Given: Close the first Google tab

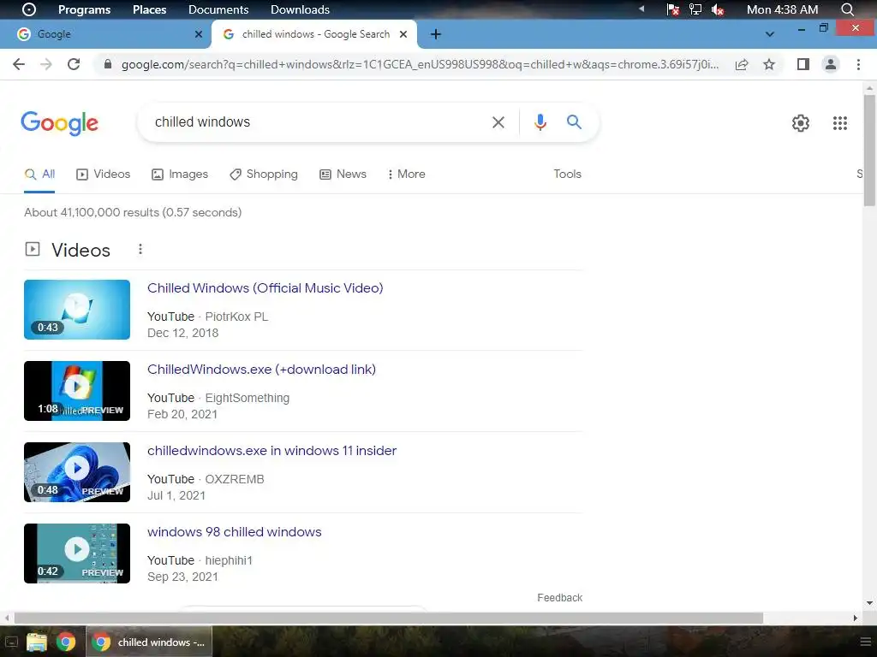Looking at the screenshot, I should tap(198, 34).
